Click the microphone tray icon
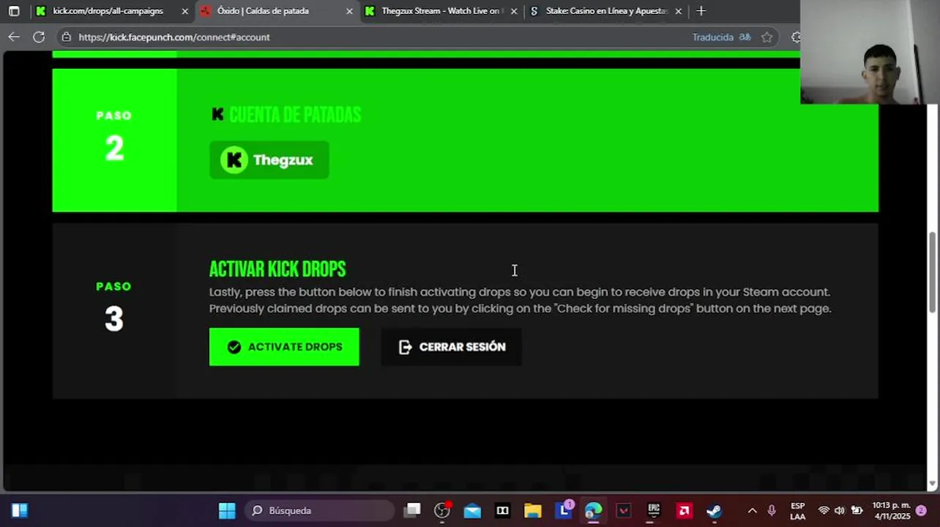Image resolution: width=940 pixels, height=527 pixels. click(x=772, y=510)
